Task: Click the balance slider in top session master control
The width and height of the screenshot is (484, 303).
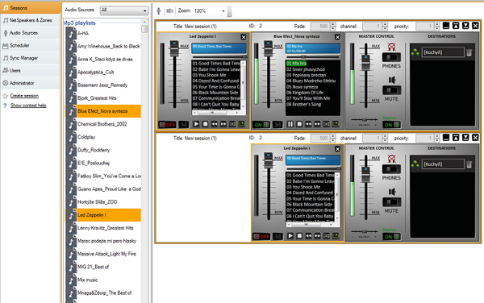Action: [365, 119]
